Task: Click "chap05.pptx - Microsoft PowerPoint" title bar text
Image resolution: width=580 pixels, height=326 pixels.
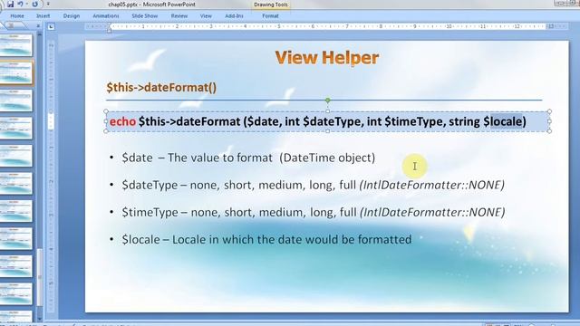Action: tap(152, 5)
